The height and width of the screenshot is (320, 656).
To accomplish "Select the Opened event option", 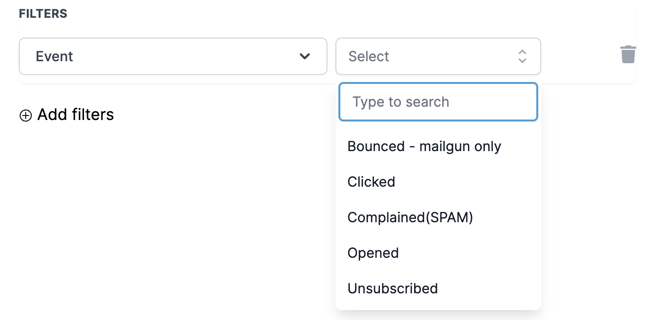I will pos(373,253).
